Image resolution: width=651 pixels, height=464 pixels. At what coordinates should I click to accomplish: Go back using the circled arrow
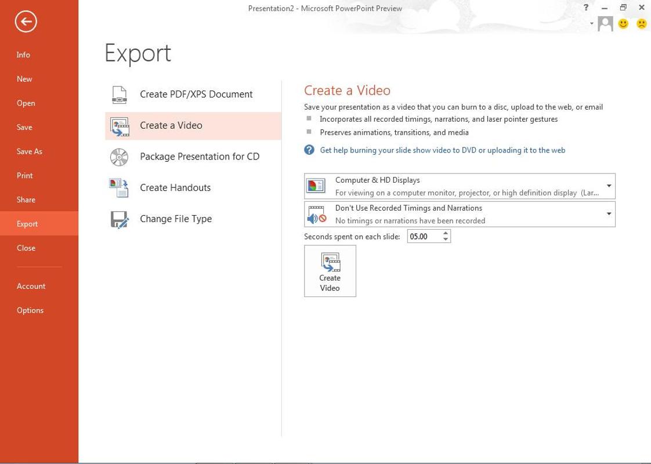click(x=26, y=21)
